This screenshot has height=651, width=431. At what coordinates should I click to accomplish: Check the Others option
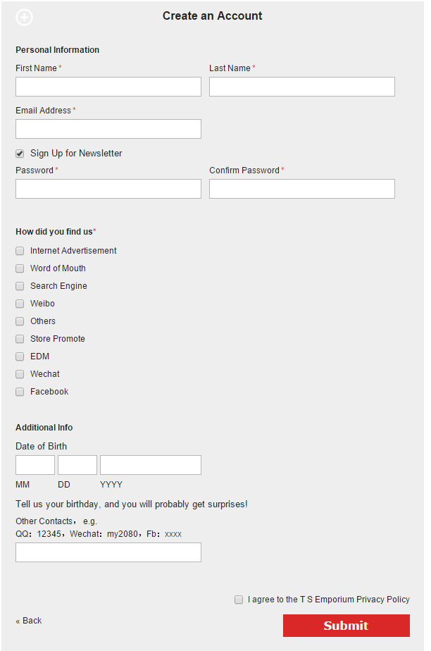point(20,321)
